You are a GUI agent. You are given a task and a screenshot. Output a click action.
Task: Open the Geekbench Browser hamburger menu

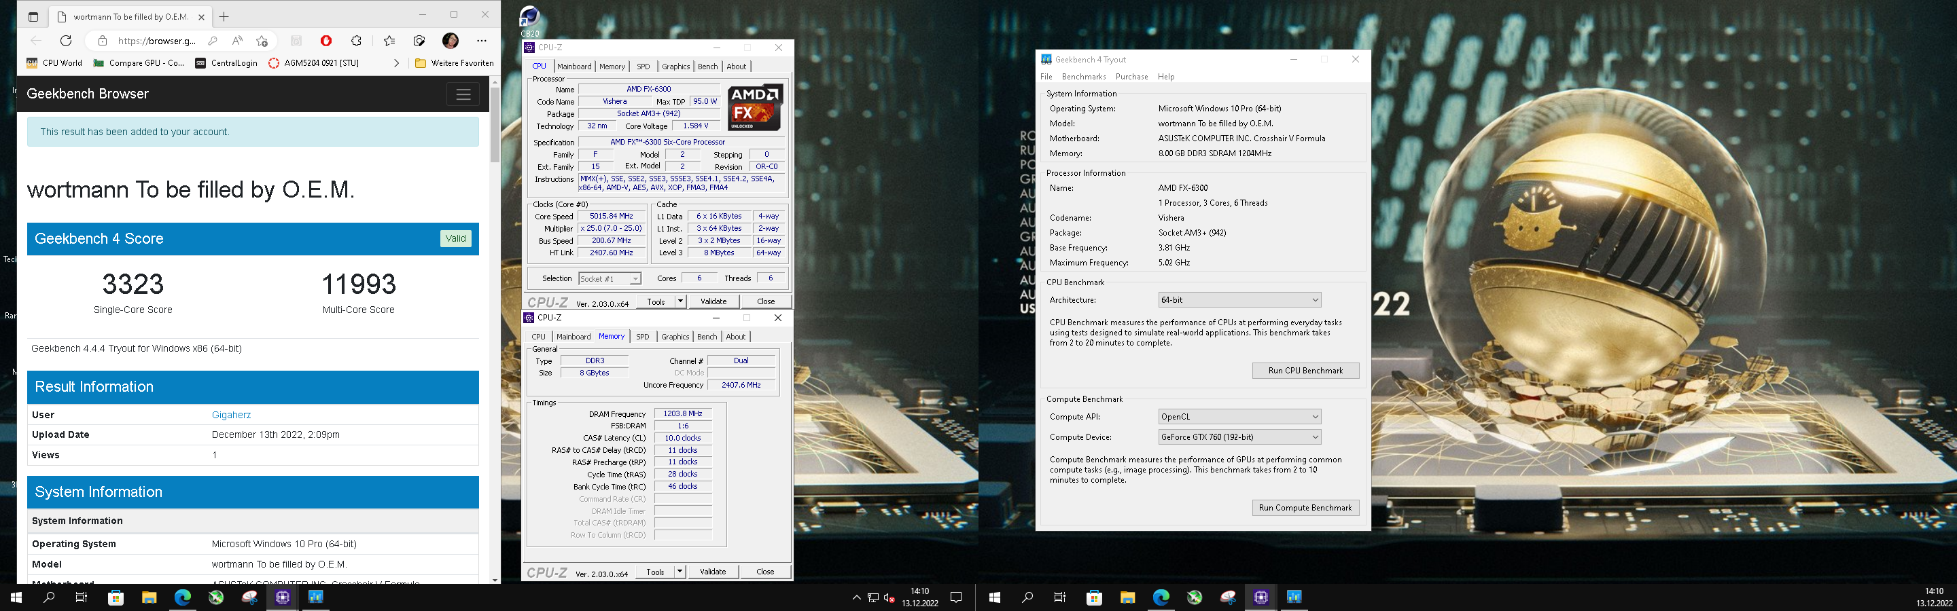coord(463,94)
